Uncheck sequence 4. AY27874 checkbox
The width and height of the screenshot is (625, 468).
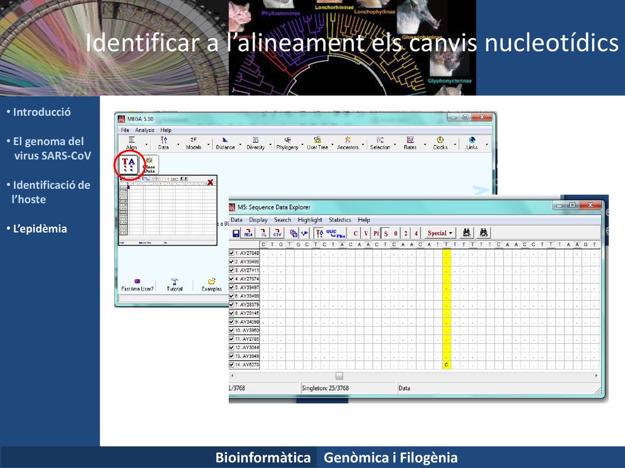point(231,279)
